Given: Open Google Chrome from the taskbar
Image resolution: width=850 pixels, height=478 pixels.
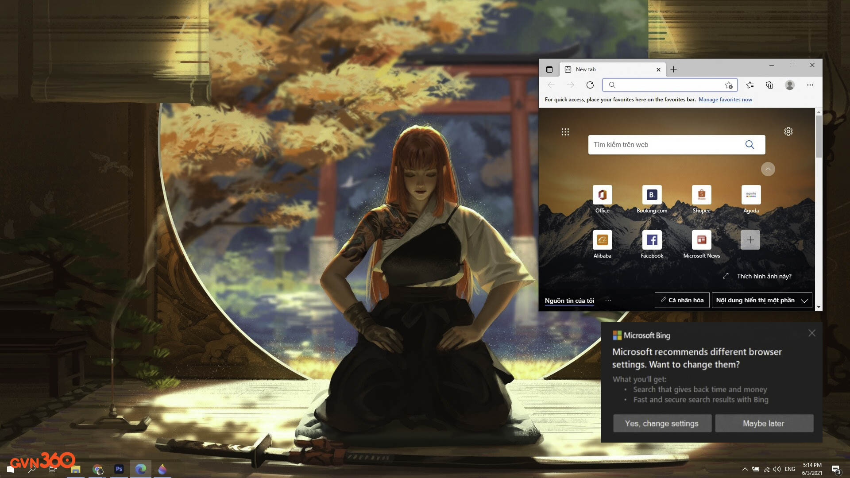Looking at the screenshot, I should (98, 469).
